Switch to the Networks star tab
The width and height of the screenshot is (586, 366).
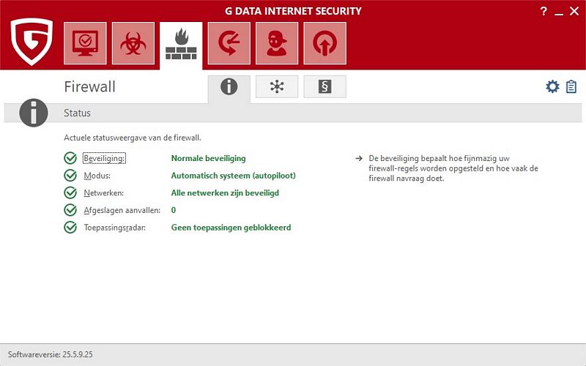tap(277, 86)
